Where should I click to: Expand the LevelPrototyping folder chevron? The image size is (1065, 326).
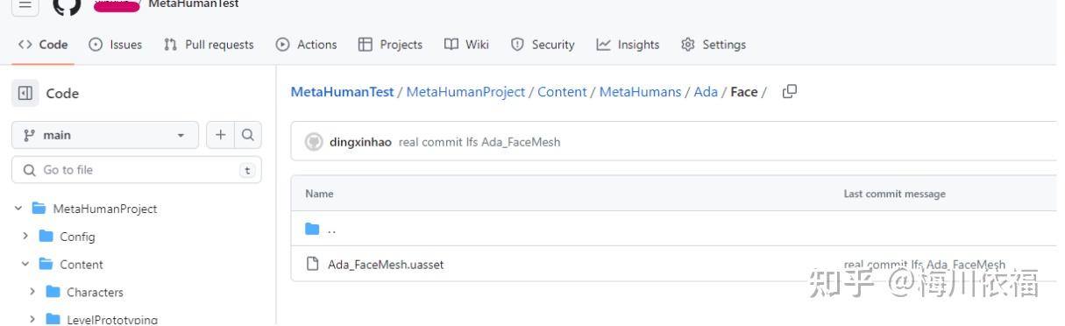32,320
